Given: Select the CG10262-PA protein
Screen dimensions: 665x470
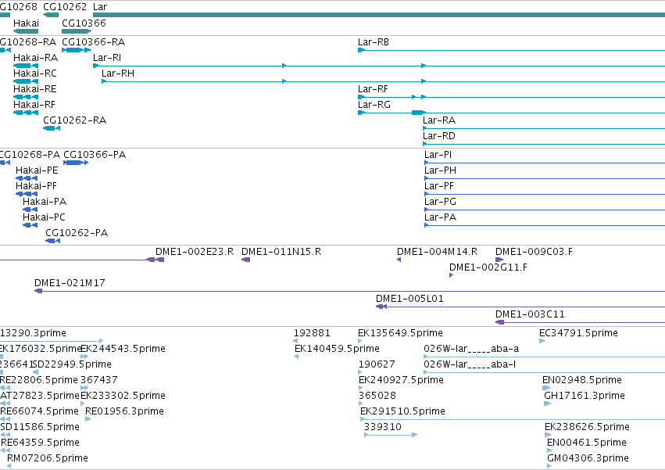Looking at the screenshot, I should 77,234.
